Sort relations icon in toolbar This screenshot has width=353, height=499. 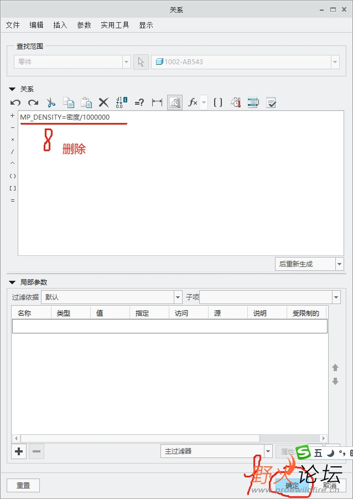point(253,102)
